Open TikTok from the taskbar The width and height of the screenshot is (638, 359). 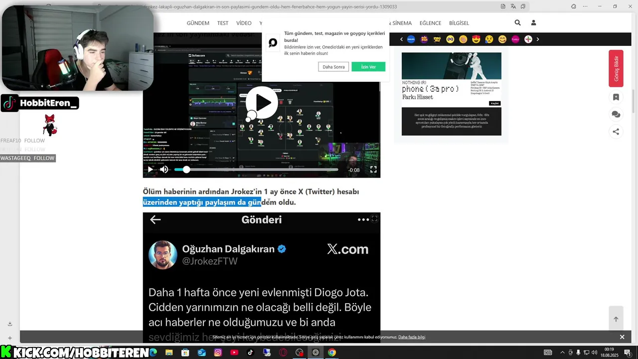250,353
